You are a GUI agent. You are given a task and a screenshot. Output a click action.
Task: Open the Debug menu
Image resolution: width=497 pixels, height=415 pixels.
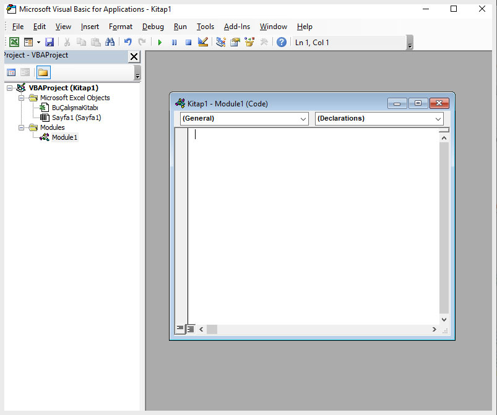tap(153, 27)
